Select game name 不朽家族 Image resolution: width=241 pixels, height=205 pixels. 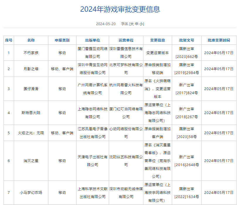[31, 53]
